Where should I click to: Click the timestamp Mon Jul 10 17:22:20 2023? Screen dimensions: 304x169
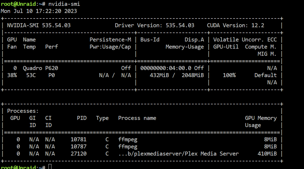pyautogui.click(x=39, y=11)
